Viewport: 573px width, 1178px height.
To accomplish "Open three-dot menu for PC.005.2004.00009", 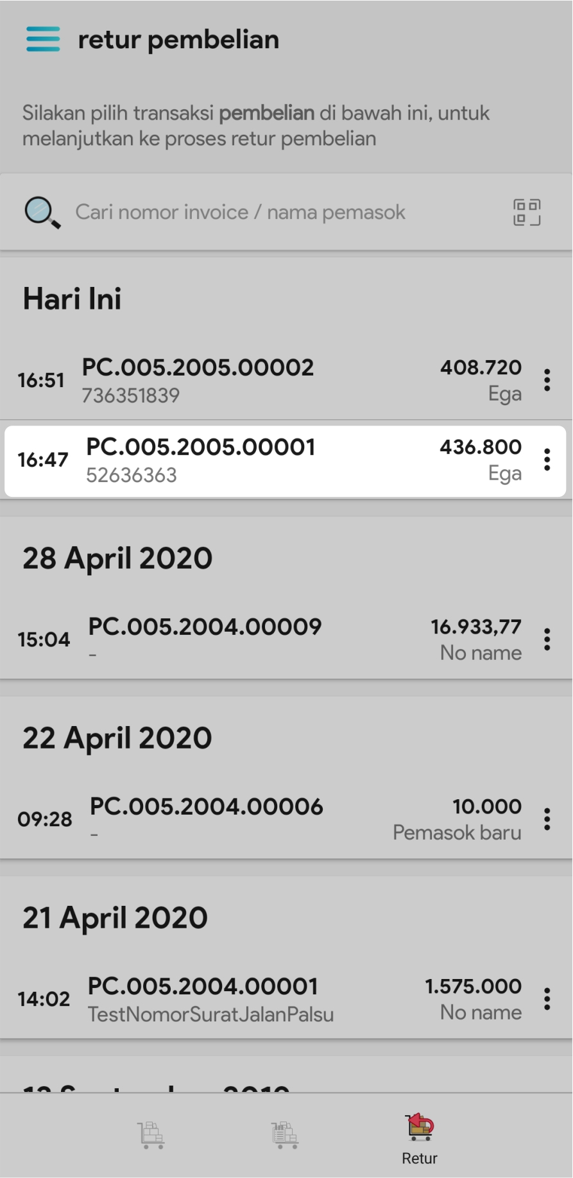I will (x=547, y=639).
